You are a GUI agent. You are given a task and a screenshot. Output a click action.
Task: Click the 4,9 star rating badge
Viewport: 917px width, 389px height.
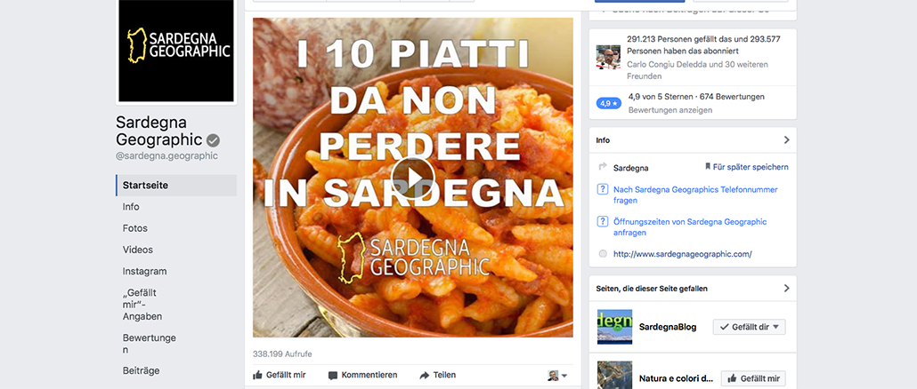(x=609, y=103)
